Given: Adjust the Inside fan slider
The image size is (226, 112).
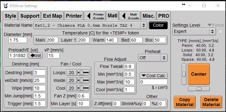Looking at the screenshot, I should [x=83, y=80].
